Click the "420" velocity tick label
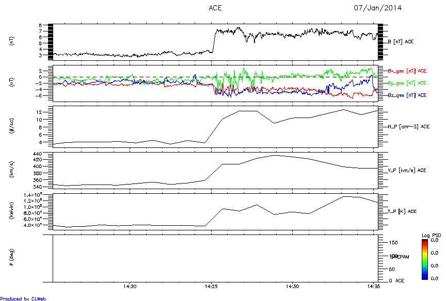Viewport: 446px width, 301px height. pyautogui.click(x=38, y=160)
